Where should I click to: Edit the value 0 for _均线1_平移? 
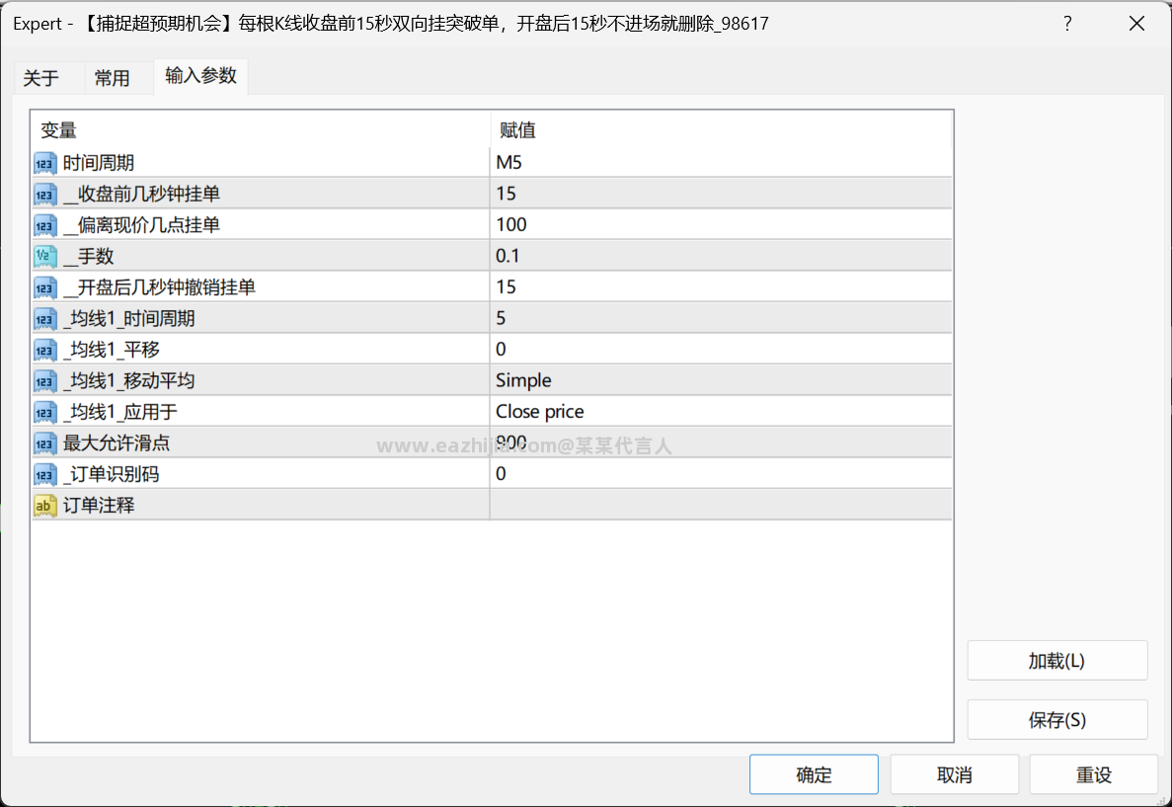tap(721, 350)
